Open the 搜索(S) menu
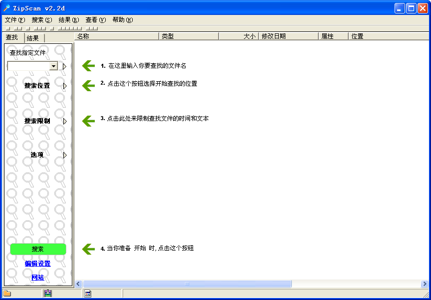 tap(41, 20)
